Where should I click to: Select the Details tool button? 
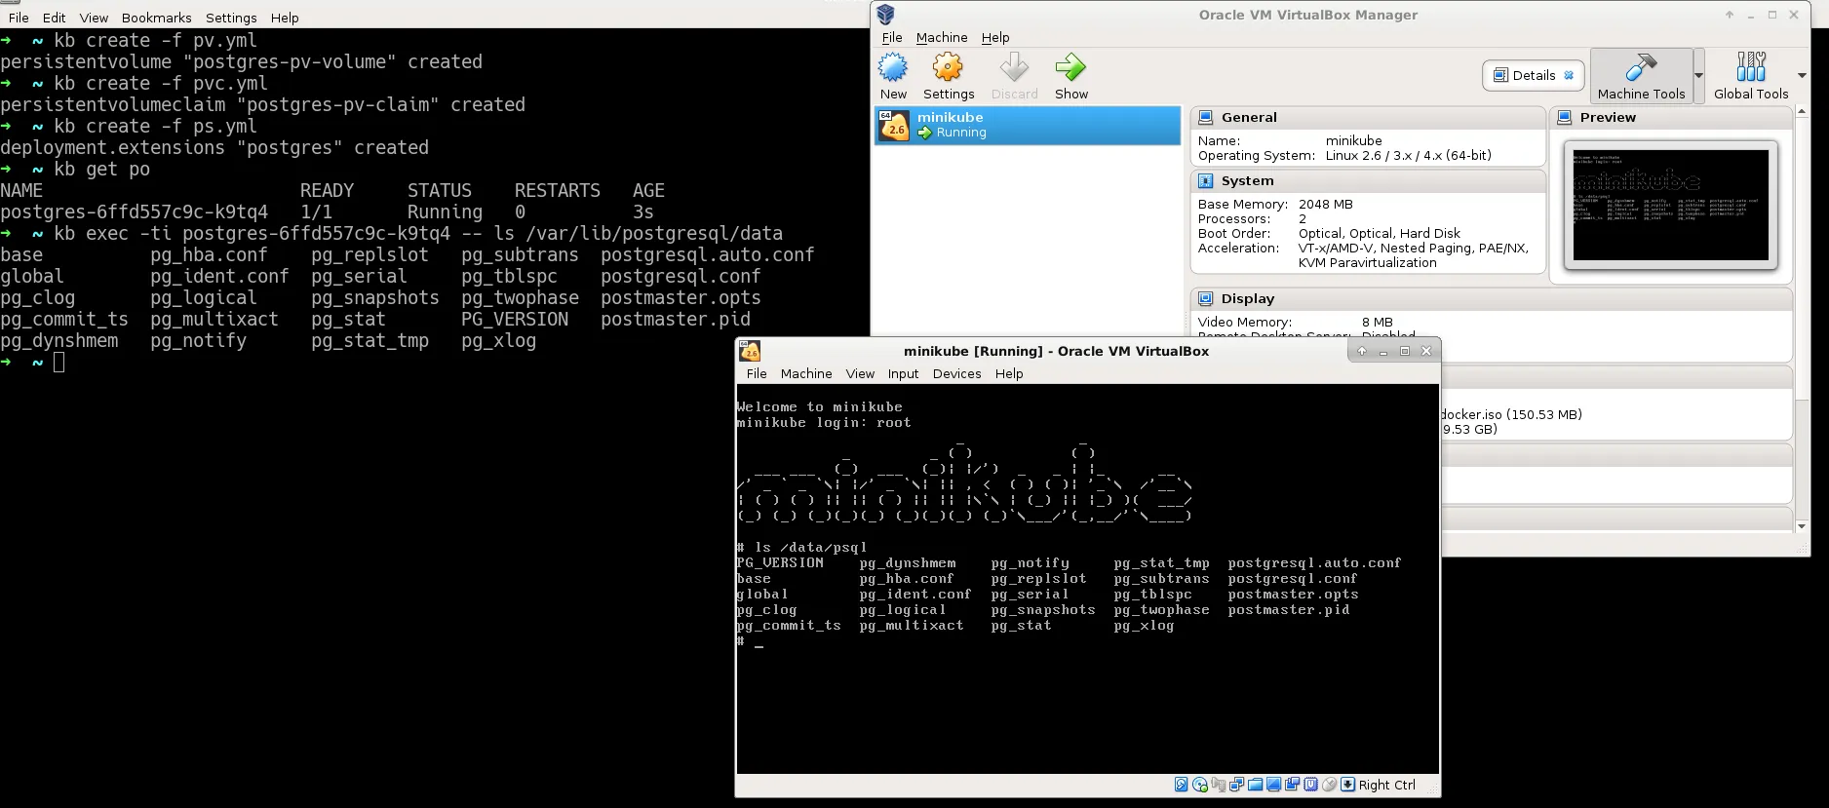point(1534,76)
